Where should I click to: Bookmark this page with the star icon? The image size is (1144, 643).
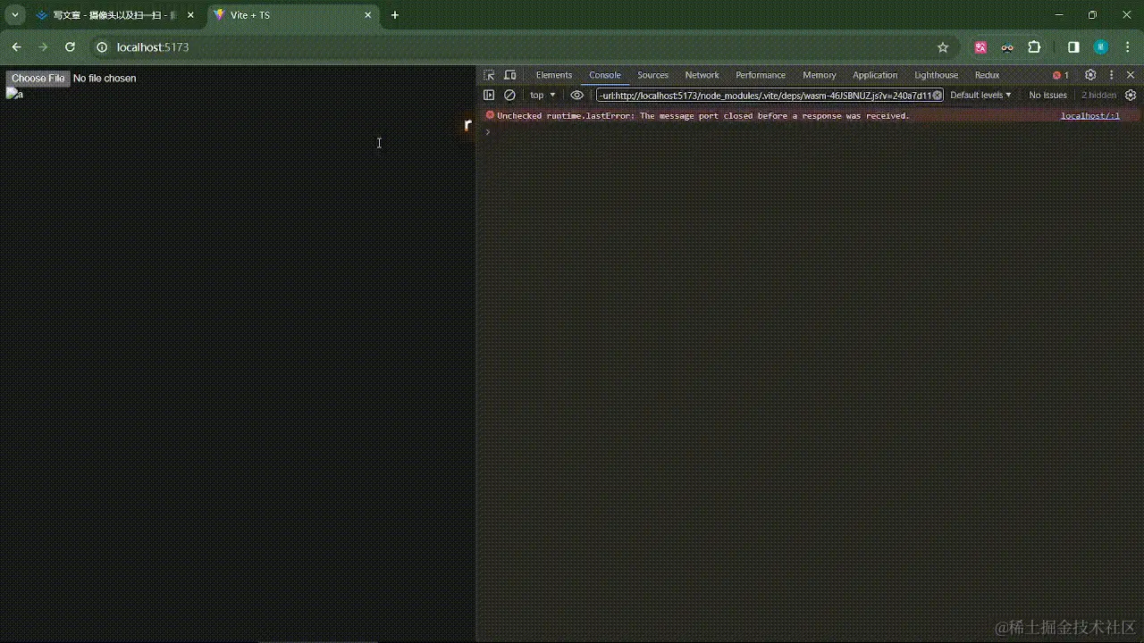click(943, 46)
